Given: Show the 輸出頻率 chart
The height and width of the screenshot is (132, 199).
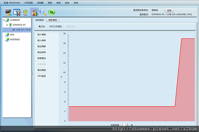Looking at the screenshot, I should [x=41, y=52].
